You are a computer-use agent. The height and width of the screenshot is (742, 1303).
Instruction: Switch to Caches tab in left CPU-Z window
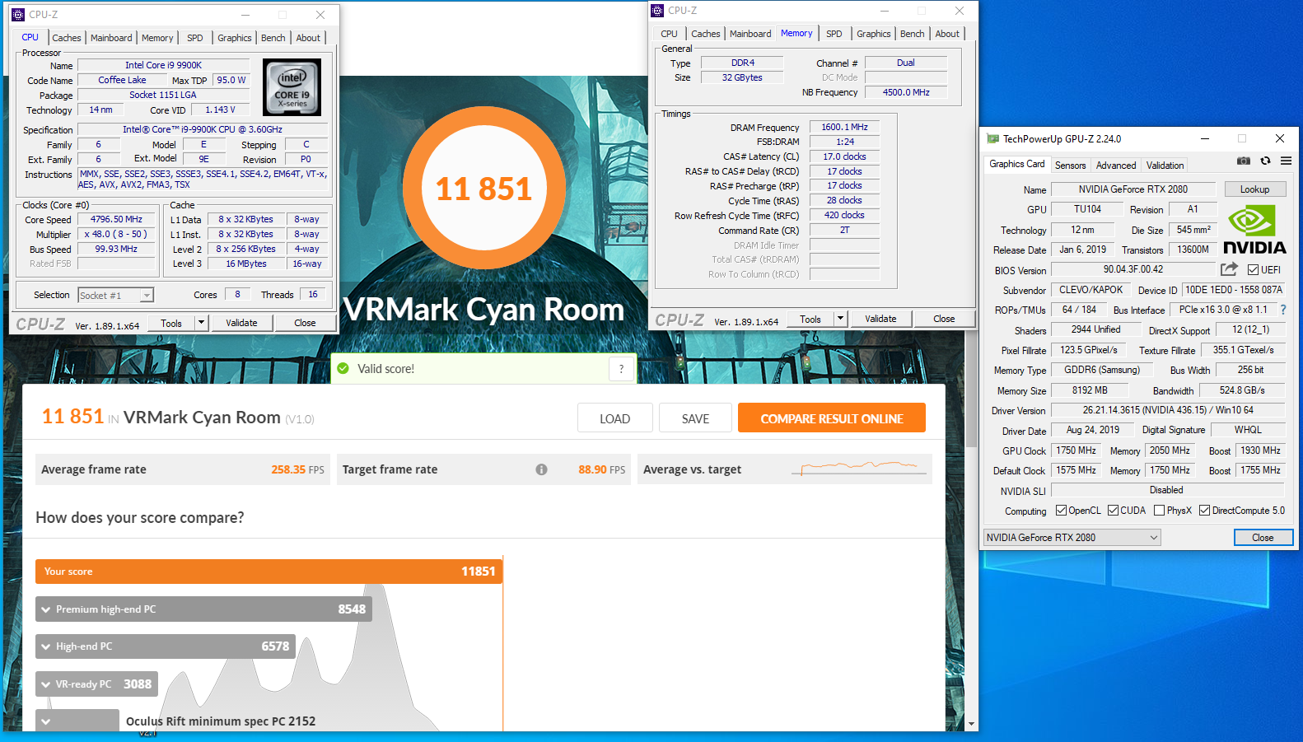[67, 38]
